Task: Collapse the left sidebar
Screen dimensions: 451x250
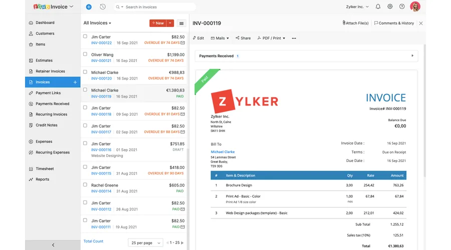Action: click(x=53, y=245)
